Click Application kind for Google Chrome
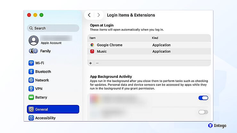The image size is (237, 133). point(161,45)
